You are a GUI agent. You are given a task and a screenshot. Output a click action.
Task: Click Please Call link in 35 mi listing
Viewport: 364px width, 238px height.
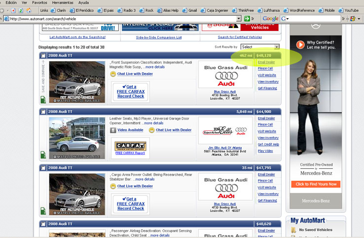[265, 180]
